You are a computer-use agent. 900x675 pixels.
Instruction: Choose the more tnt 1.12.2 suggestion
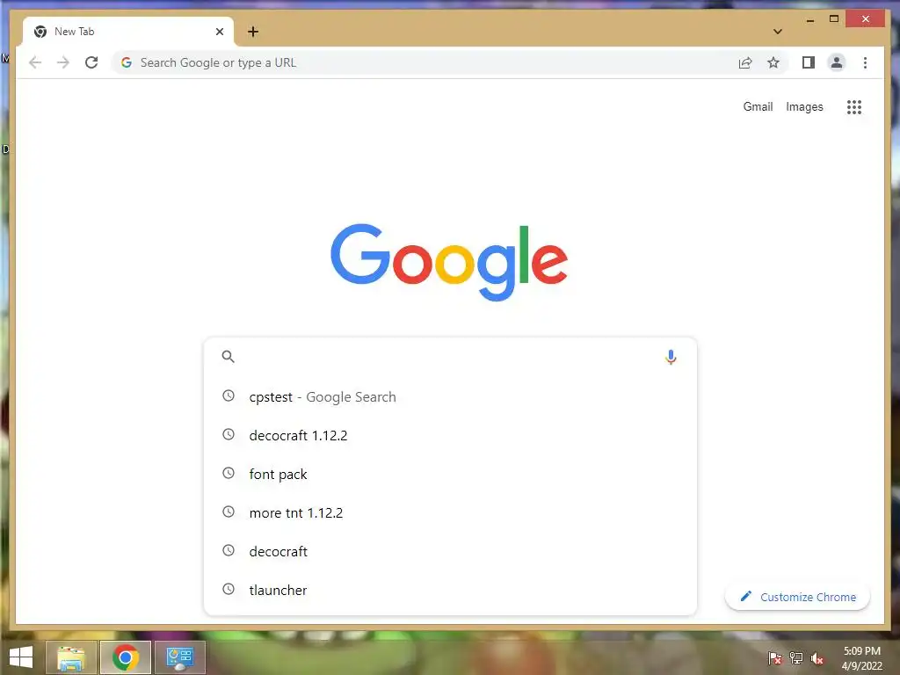(451, 512)
